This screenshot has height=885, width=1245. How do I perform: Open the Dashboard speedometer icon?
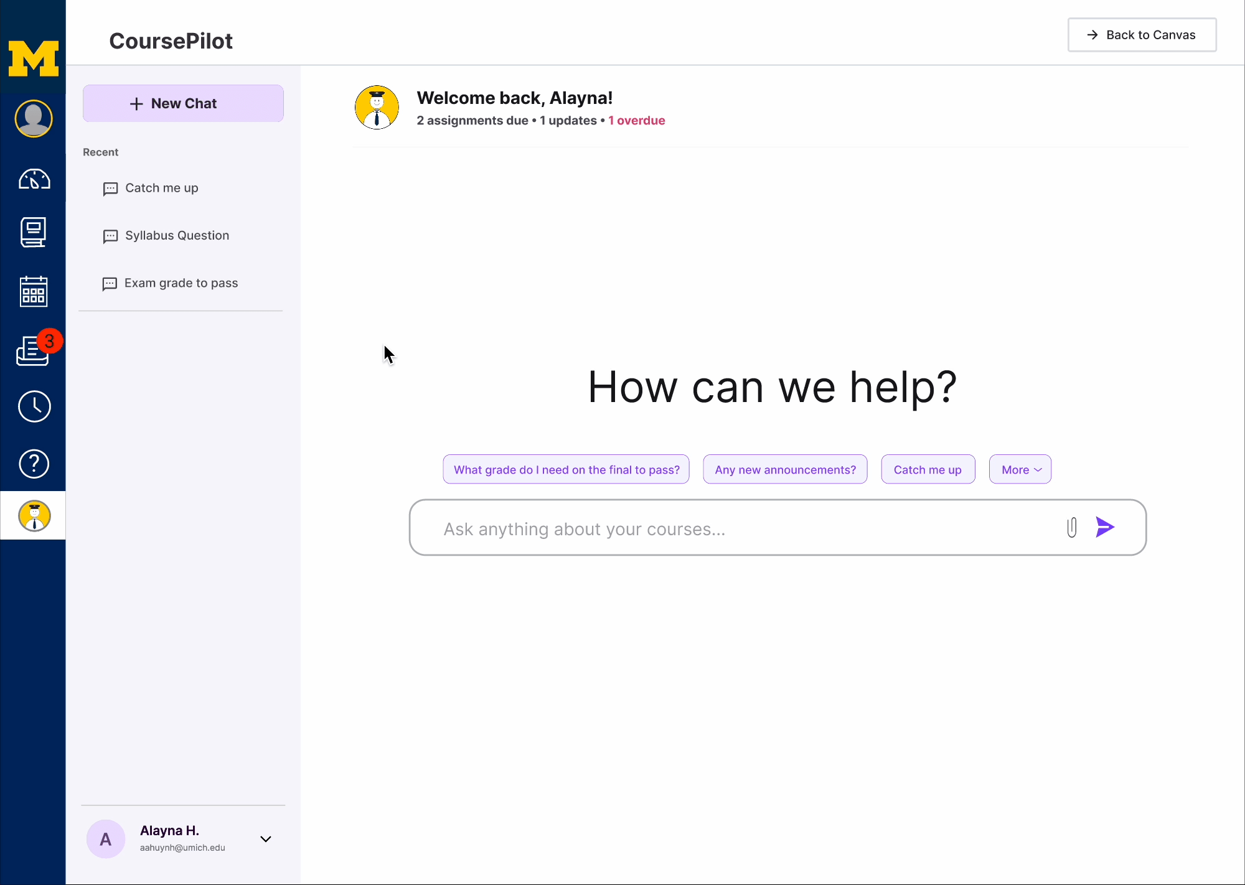pos(34,179)
